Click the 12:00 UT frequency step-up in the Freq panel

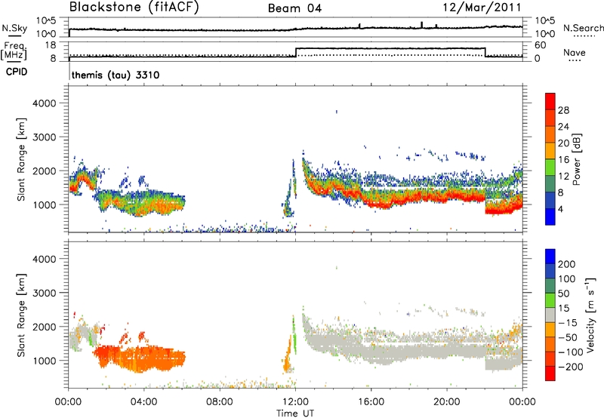[x=295, y=52]
